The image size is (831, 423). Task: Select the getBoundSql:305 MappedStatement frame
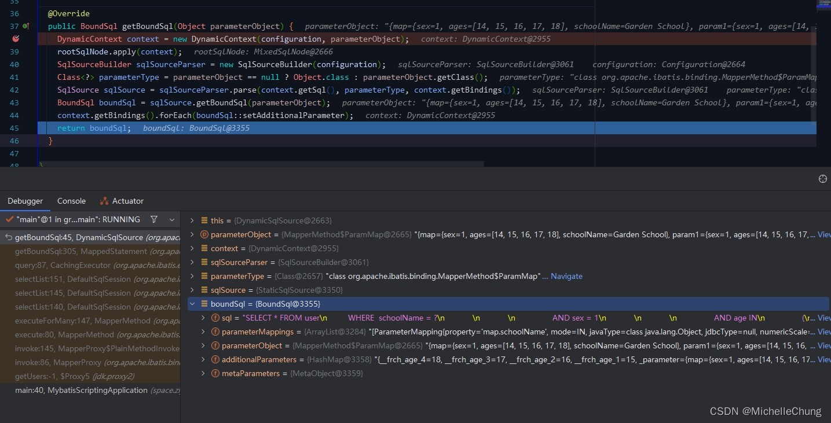coord(90,251)
